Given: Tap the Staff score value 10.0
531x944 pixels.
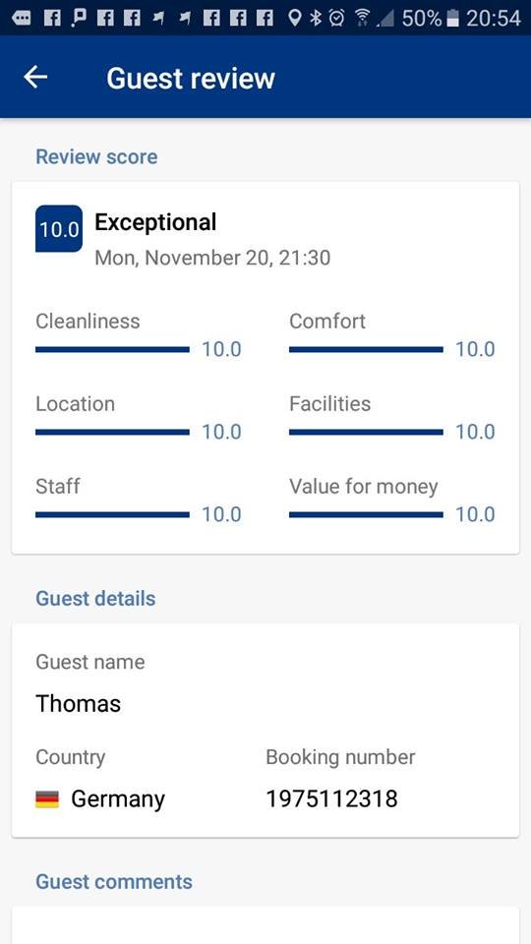Looking at the screenshot, I should (221, 514).
